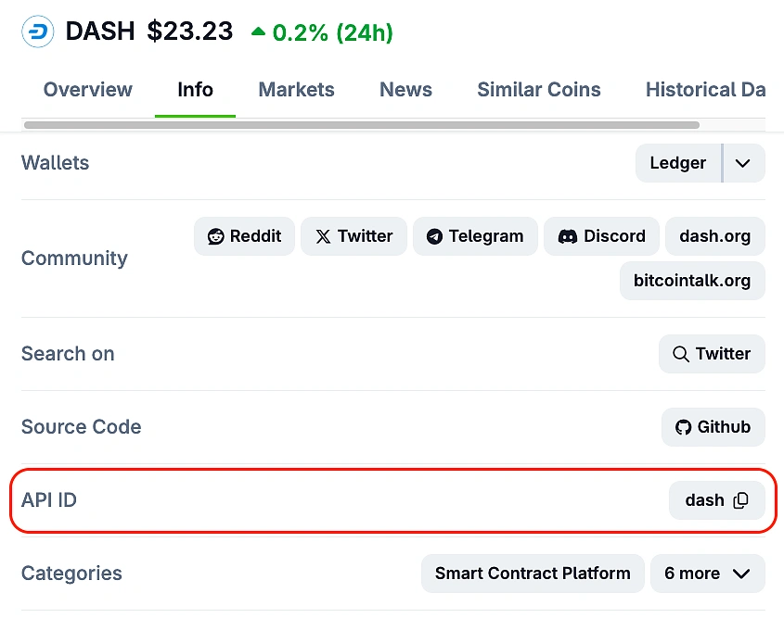Expand the "6 more" categories list

[707, 574]
